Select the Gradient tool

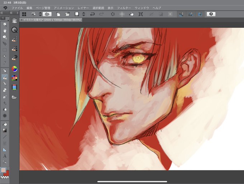[x=5, y=130]
